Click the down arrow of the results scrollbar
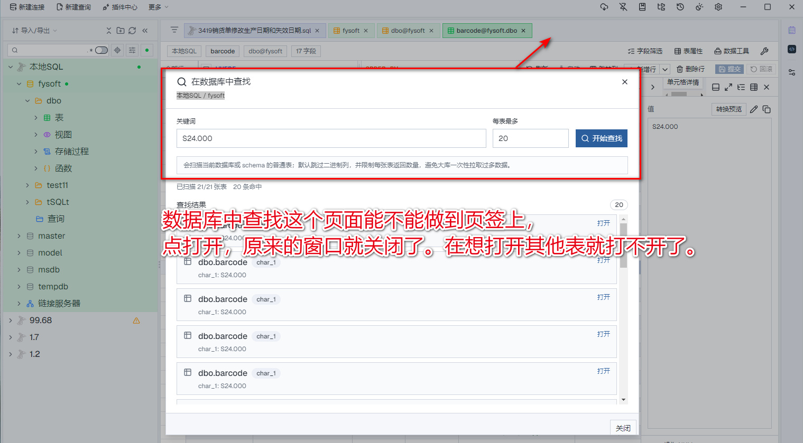This screenshot has width=803, height=443. coord(623,400)
